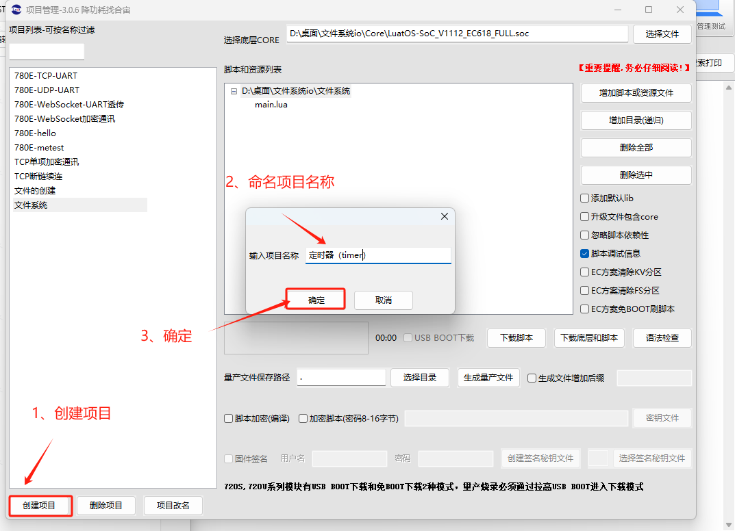Click the 创建项目 button
This screenshot has height=531, width=735.
pos(39,505)
